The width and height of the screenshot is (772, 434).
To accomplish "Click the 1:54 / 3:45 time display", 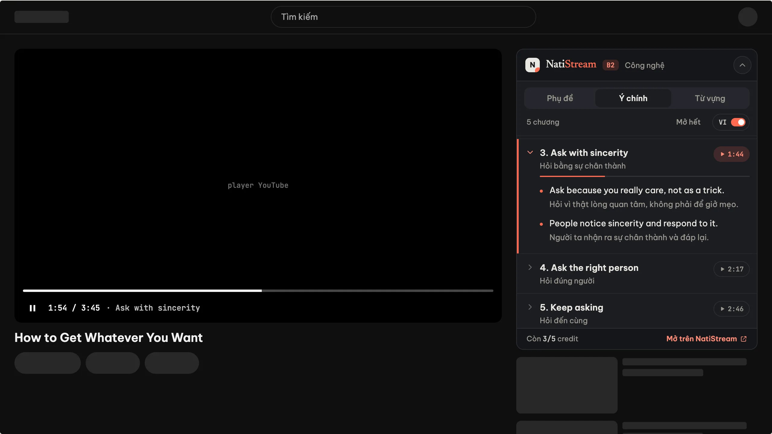I will point(74,308).
